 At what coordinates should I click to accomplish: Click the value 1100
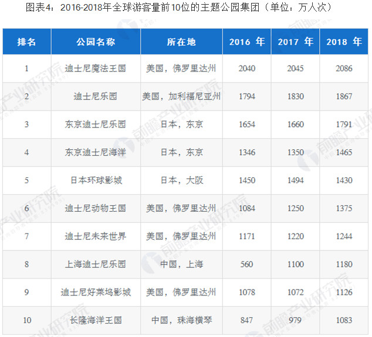click(296, 264)
